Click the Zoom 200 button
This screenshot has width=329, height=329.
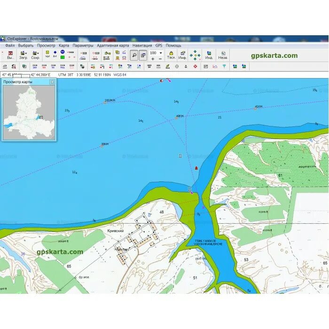pos(35,67)
